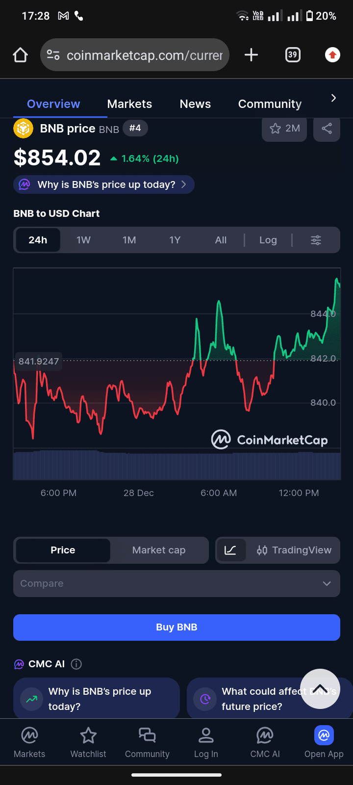Screen dimensions: 353x785
Task: Expand the Compare dropdown
Action: point(176,583)
